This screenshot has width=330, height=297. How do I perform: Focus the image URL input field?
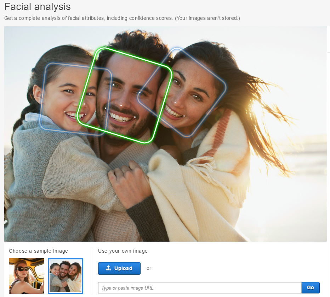pos(200,288)
